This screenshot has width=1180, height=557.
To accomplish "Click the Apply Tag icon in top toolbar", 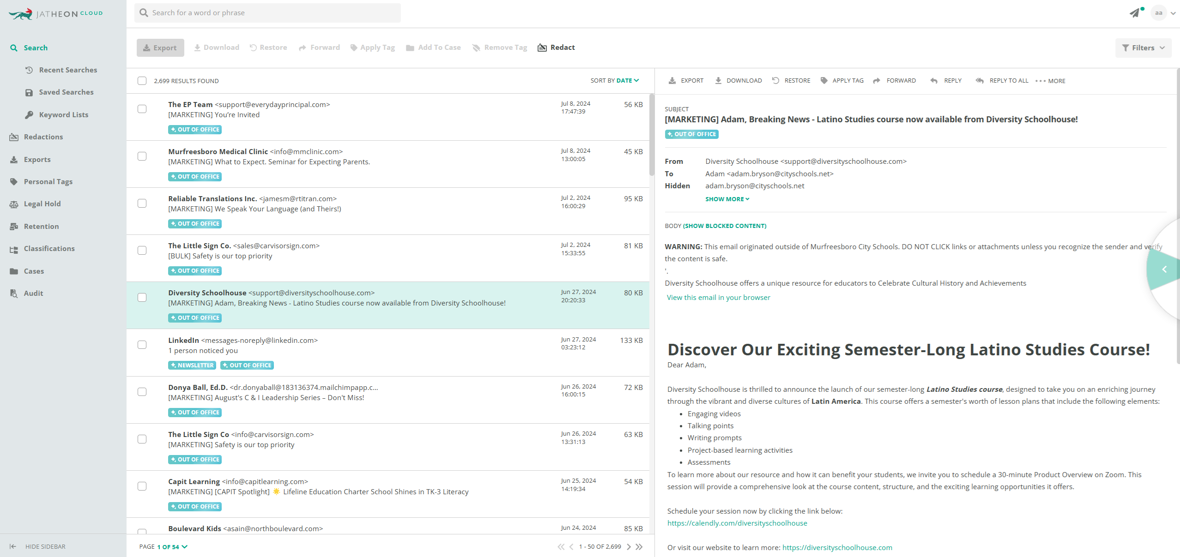I will (354, 48).
